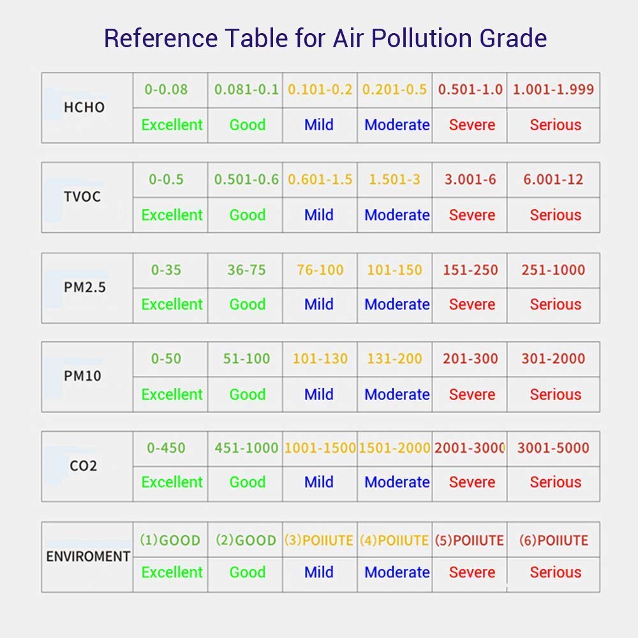
Task: Select the TVOC 3.001-6 range cell
Action: (x=470, y=180)
